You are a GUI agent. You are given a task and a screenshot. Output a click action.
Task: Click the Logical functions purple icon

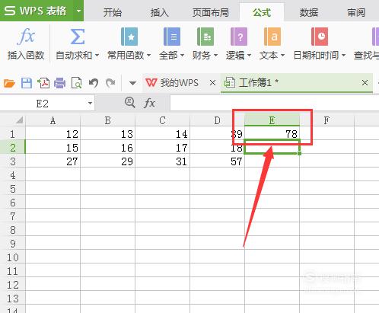tap(239, 37)
